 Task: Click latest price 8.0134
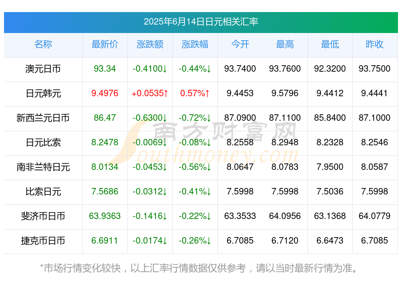pyautogui.click(x=105, y=167)
